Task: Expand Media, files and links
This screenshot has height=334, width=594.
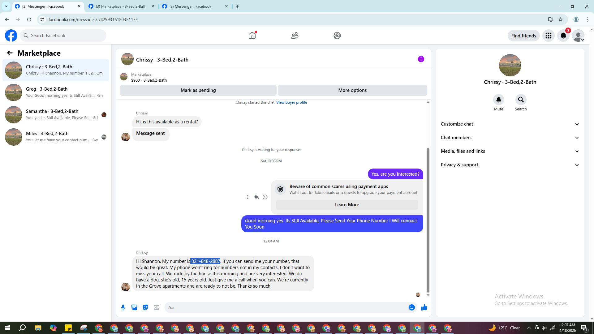Action: pos(510,151)
